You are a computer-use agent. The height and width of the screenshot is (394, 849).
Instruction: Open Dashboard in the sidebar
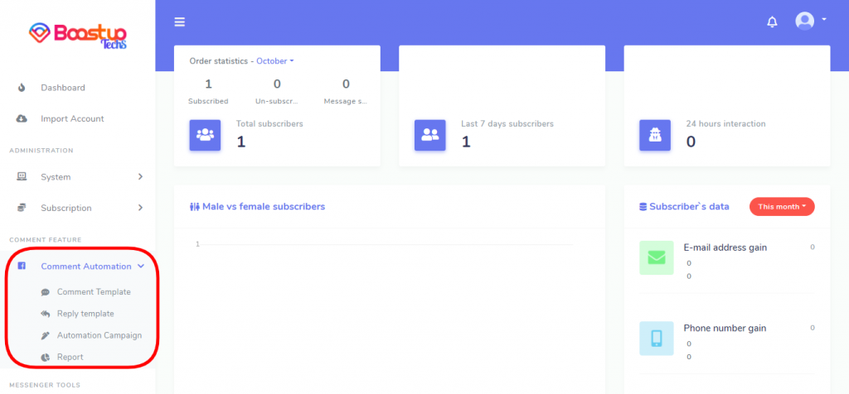(x=63, y=88)
